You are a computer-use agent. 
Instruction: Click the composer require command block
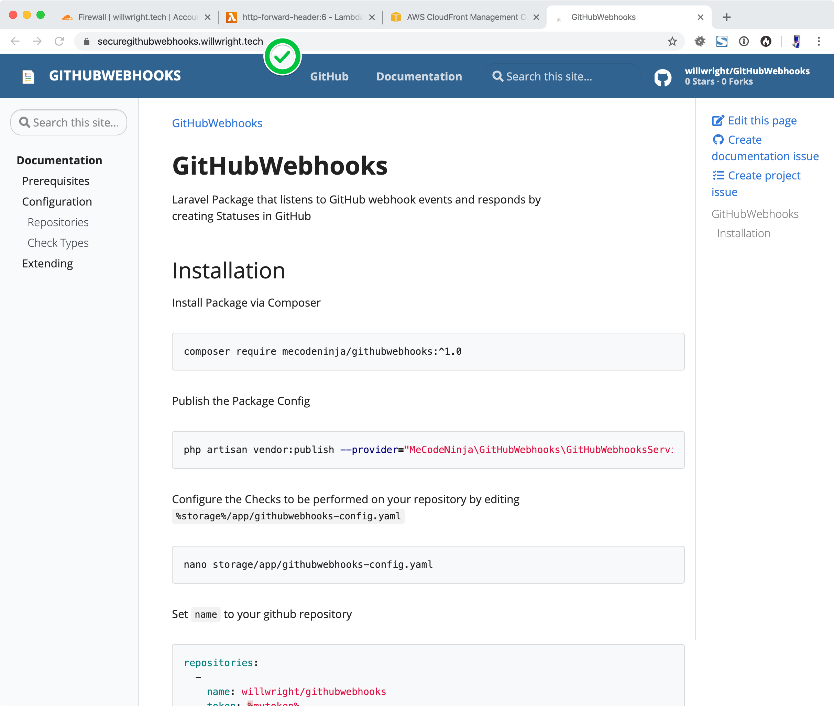[x=428, y=351]
